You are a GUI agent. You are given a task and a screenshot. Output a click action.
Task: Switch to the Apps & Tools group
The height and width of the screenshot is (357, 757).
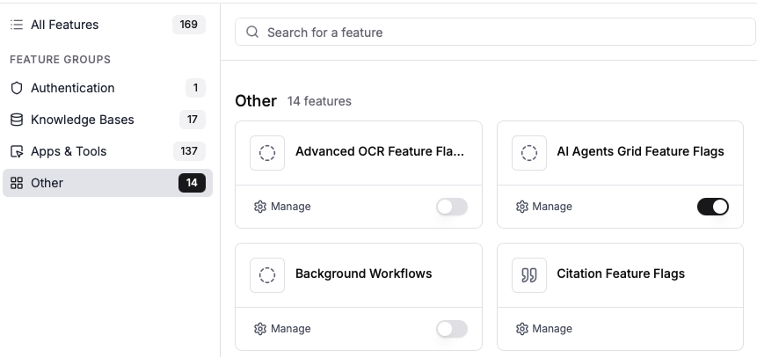click(x=69, y=151)
